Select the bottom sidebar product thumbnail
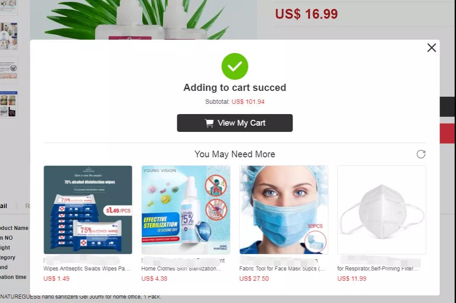The height and width of the screenshot is (303, 456). pyautogui.click(x=8, y=104)
